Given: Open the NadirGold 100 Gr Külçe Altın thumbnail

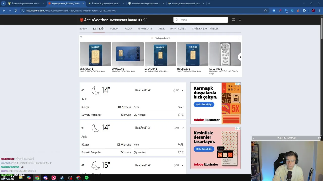Looking at the screenshot, I should (96, 54).
